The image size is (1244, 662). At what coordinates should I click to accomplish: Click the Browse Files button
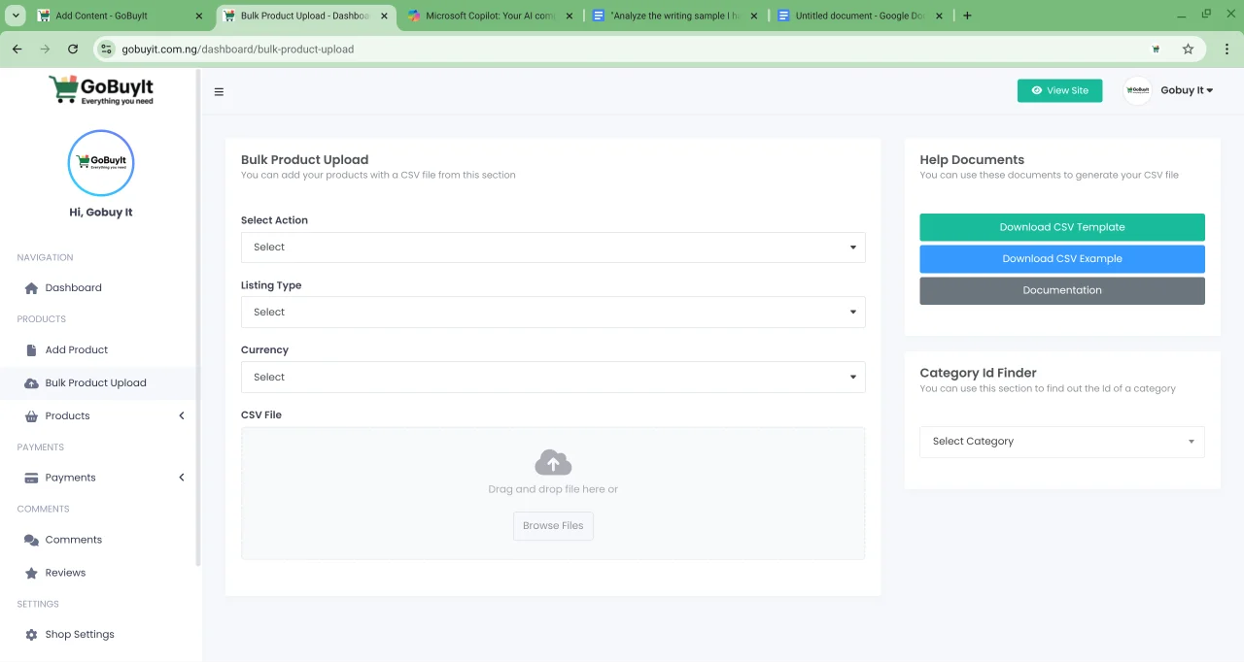553,526
